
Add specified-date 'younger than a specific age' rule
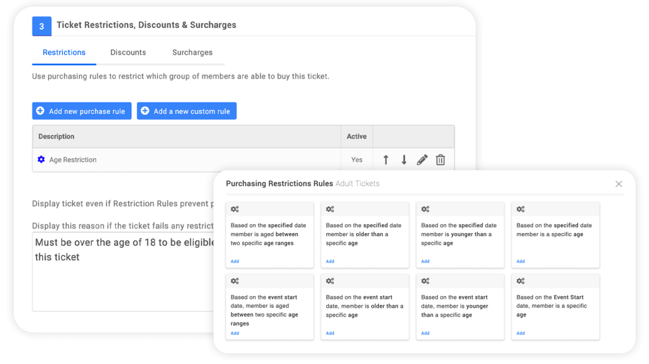[425, 261]
